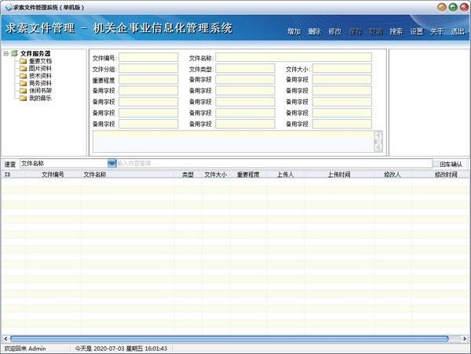Select the 休闲书架 folder
Viewport: 471px width, 354px height.
click(x=39, y=90)
